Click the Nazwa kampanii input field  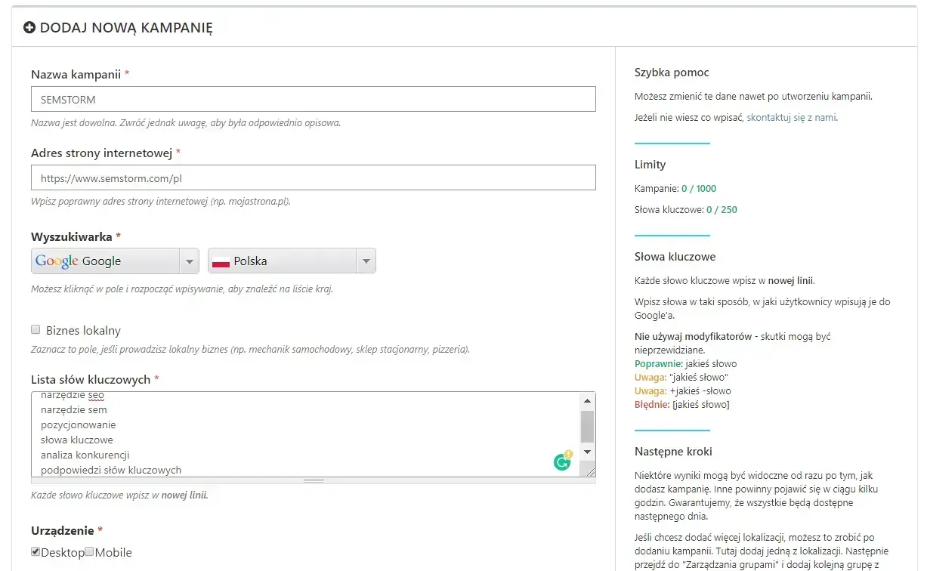[x=313, y=99]
